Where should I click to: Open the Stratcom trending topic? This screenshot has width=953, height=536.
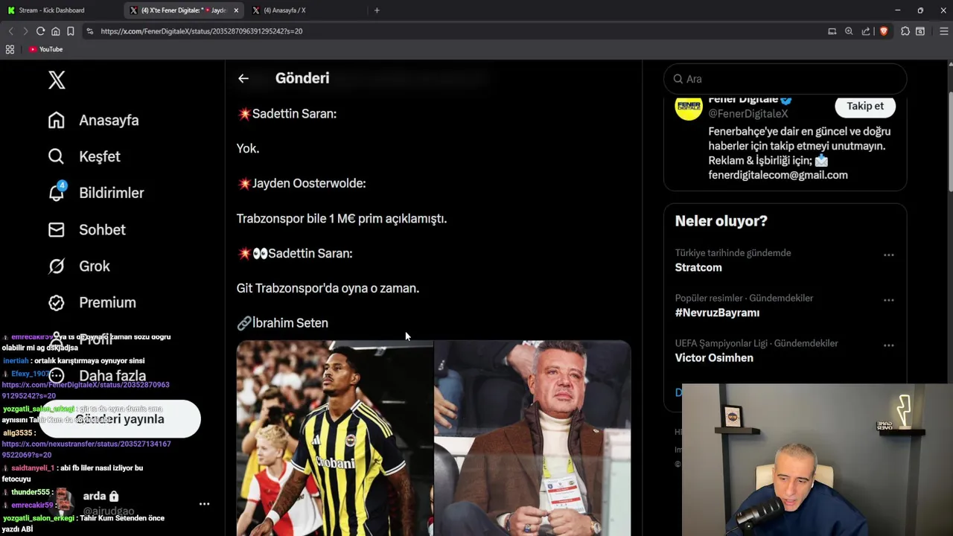[698, 267]
